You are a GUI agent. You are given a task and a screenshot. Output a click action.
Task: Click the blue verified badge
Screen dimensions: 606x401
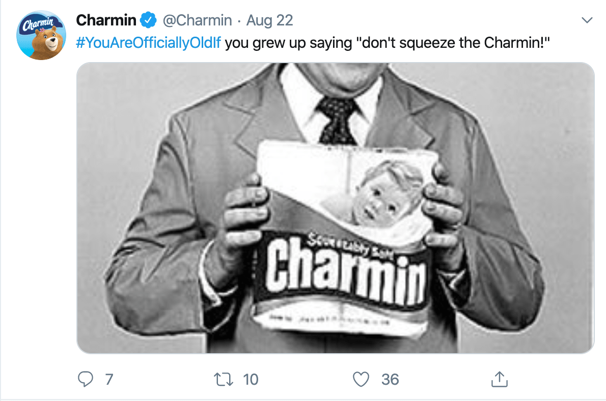(148, 21)
